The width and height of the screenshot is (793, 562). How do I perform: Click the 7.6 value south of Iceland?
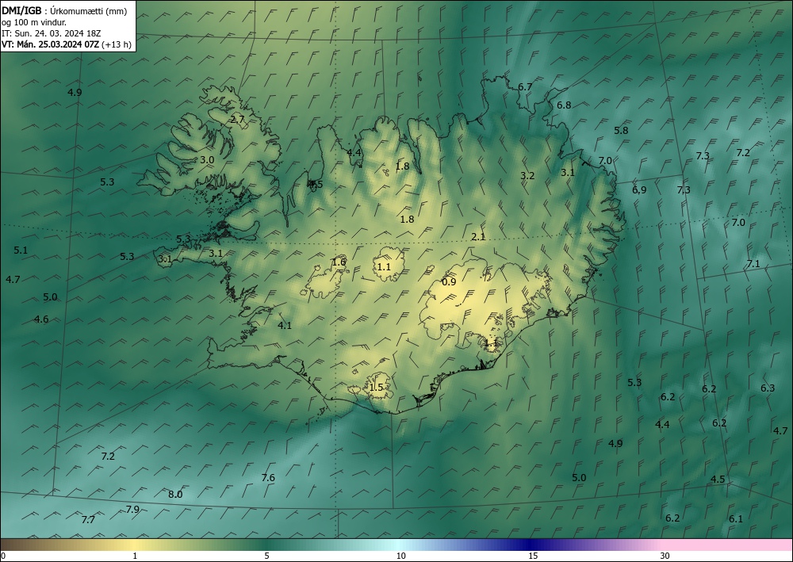[x=268, y=478]
